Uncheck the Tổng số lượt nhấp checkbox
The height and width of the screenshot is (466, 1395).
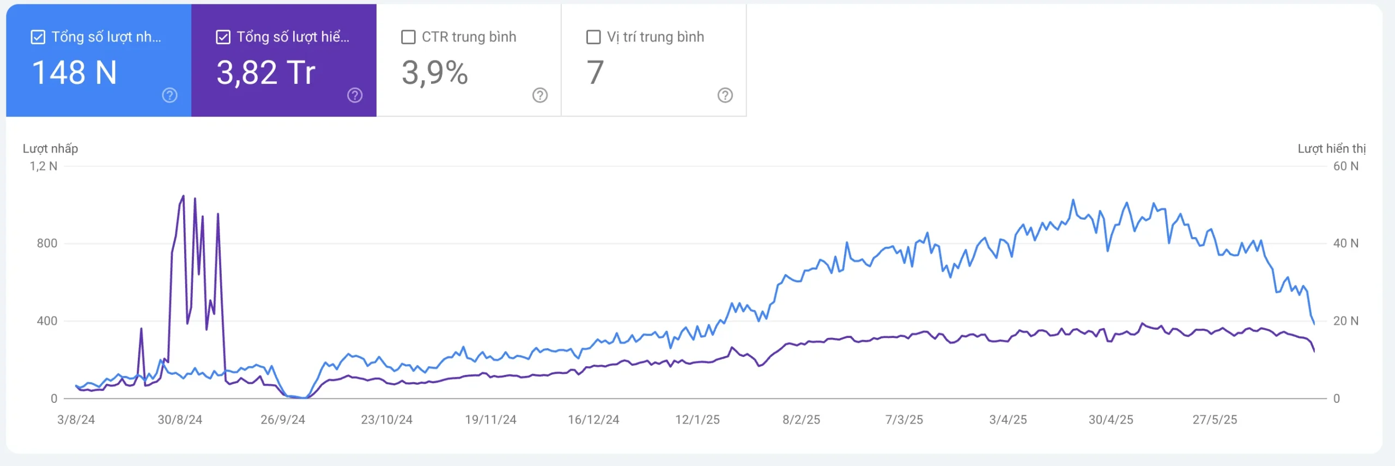pos(37,37)
